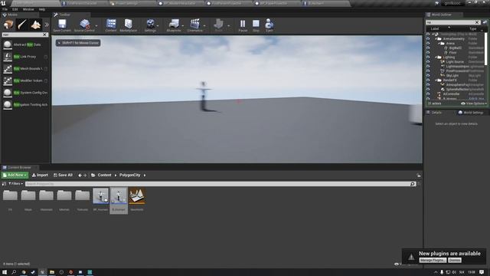Select Nav Link Proxy in the Modes list
The image size is (490, 276).
(x=25, y=57)
